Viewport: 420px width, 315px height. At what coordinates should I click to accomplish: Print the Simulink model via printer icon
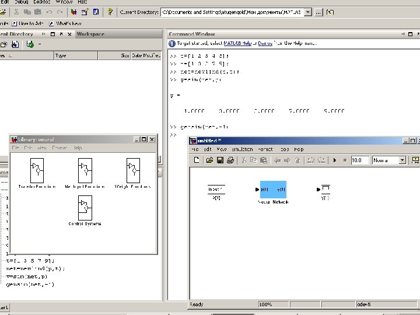tap(230, 160)
